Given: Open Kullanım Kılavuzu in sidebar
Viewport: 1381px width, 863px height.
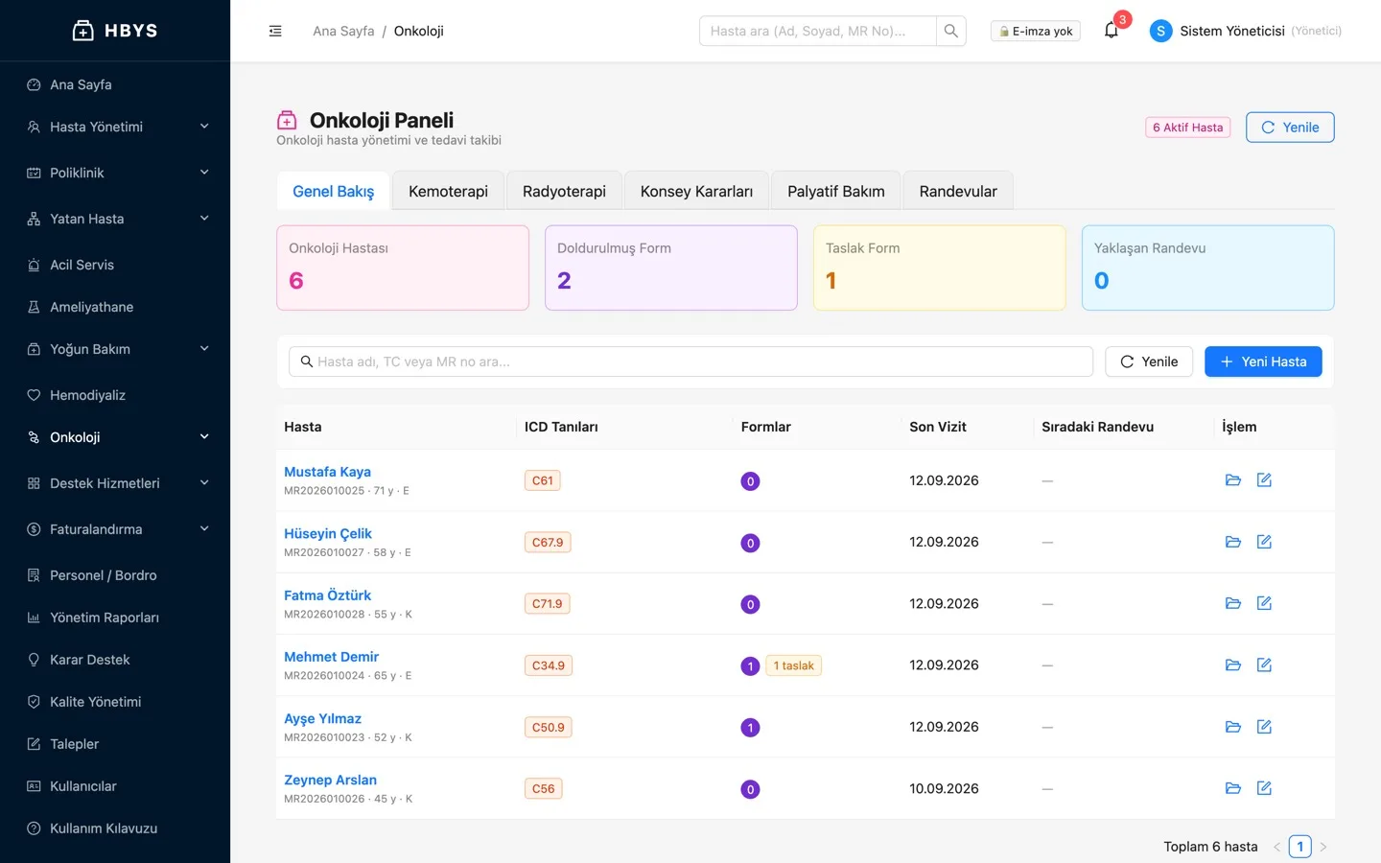Looking at the screenshot, I should [x=115, y=828].
